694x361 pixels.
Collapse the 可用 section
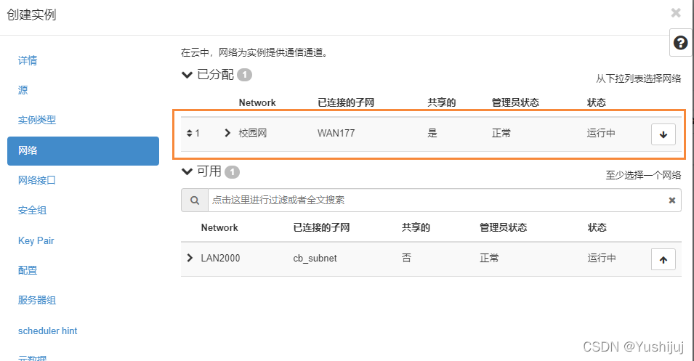[187, 171]
